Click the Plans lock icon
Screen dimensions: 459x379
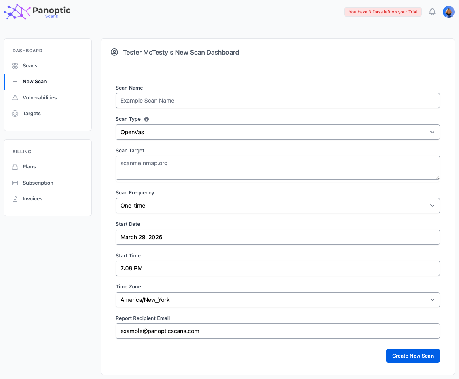(15, 166)
